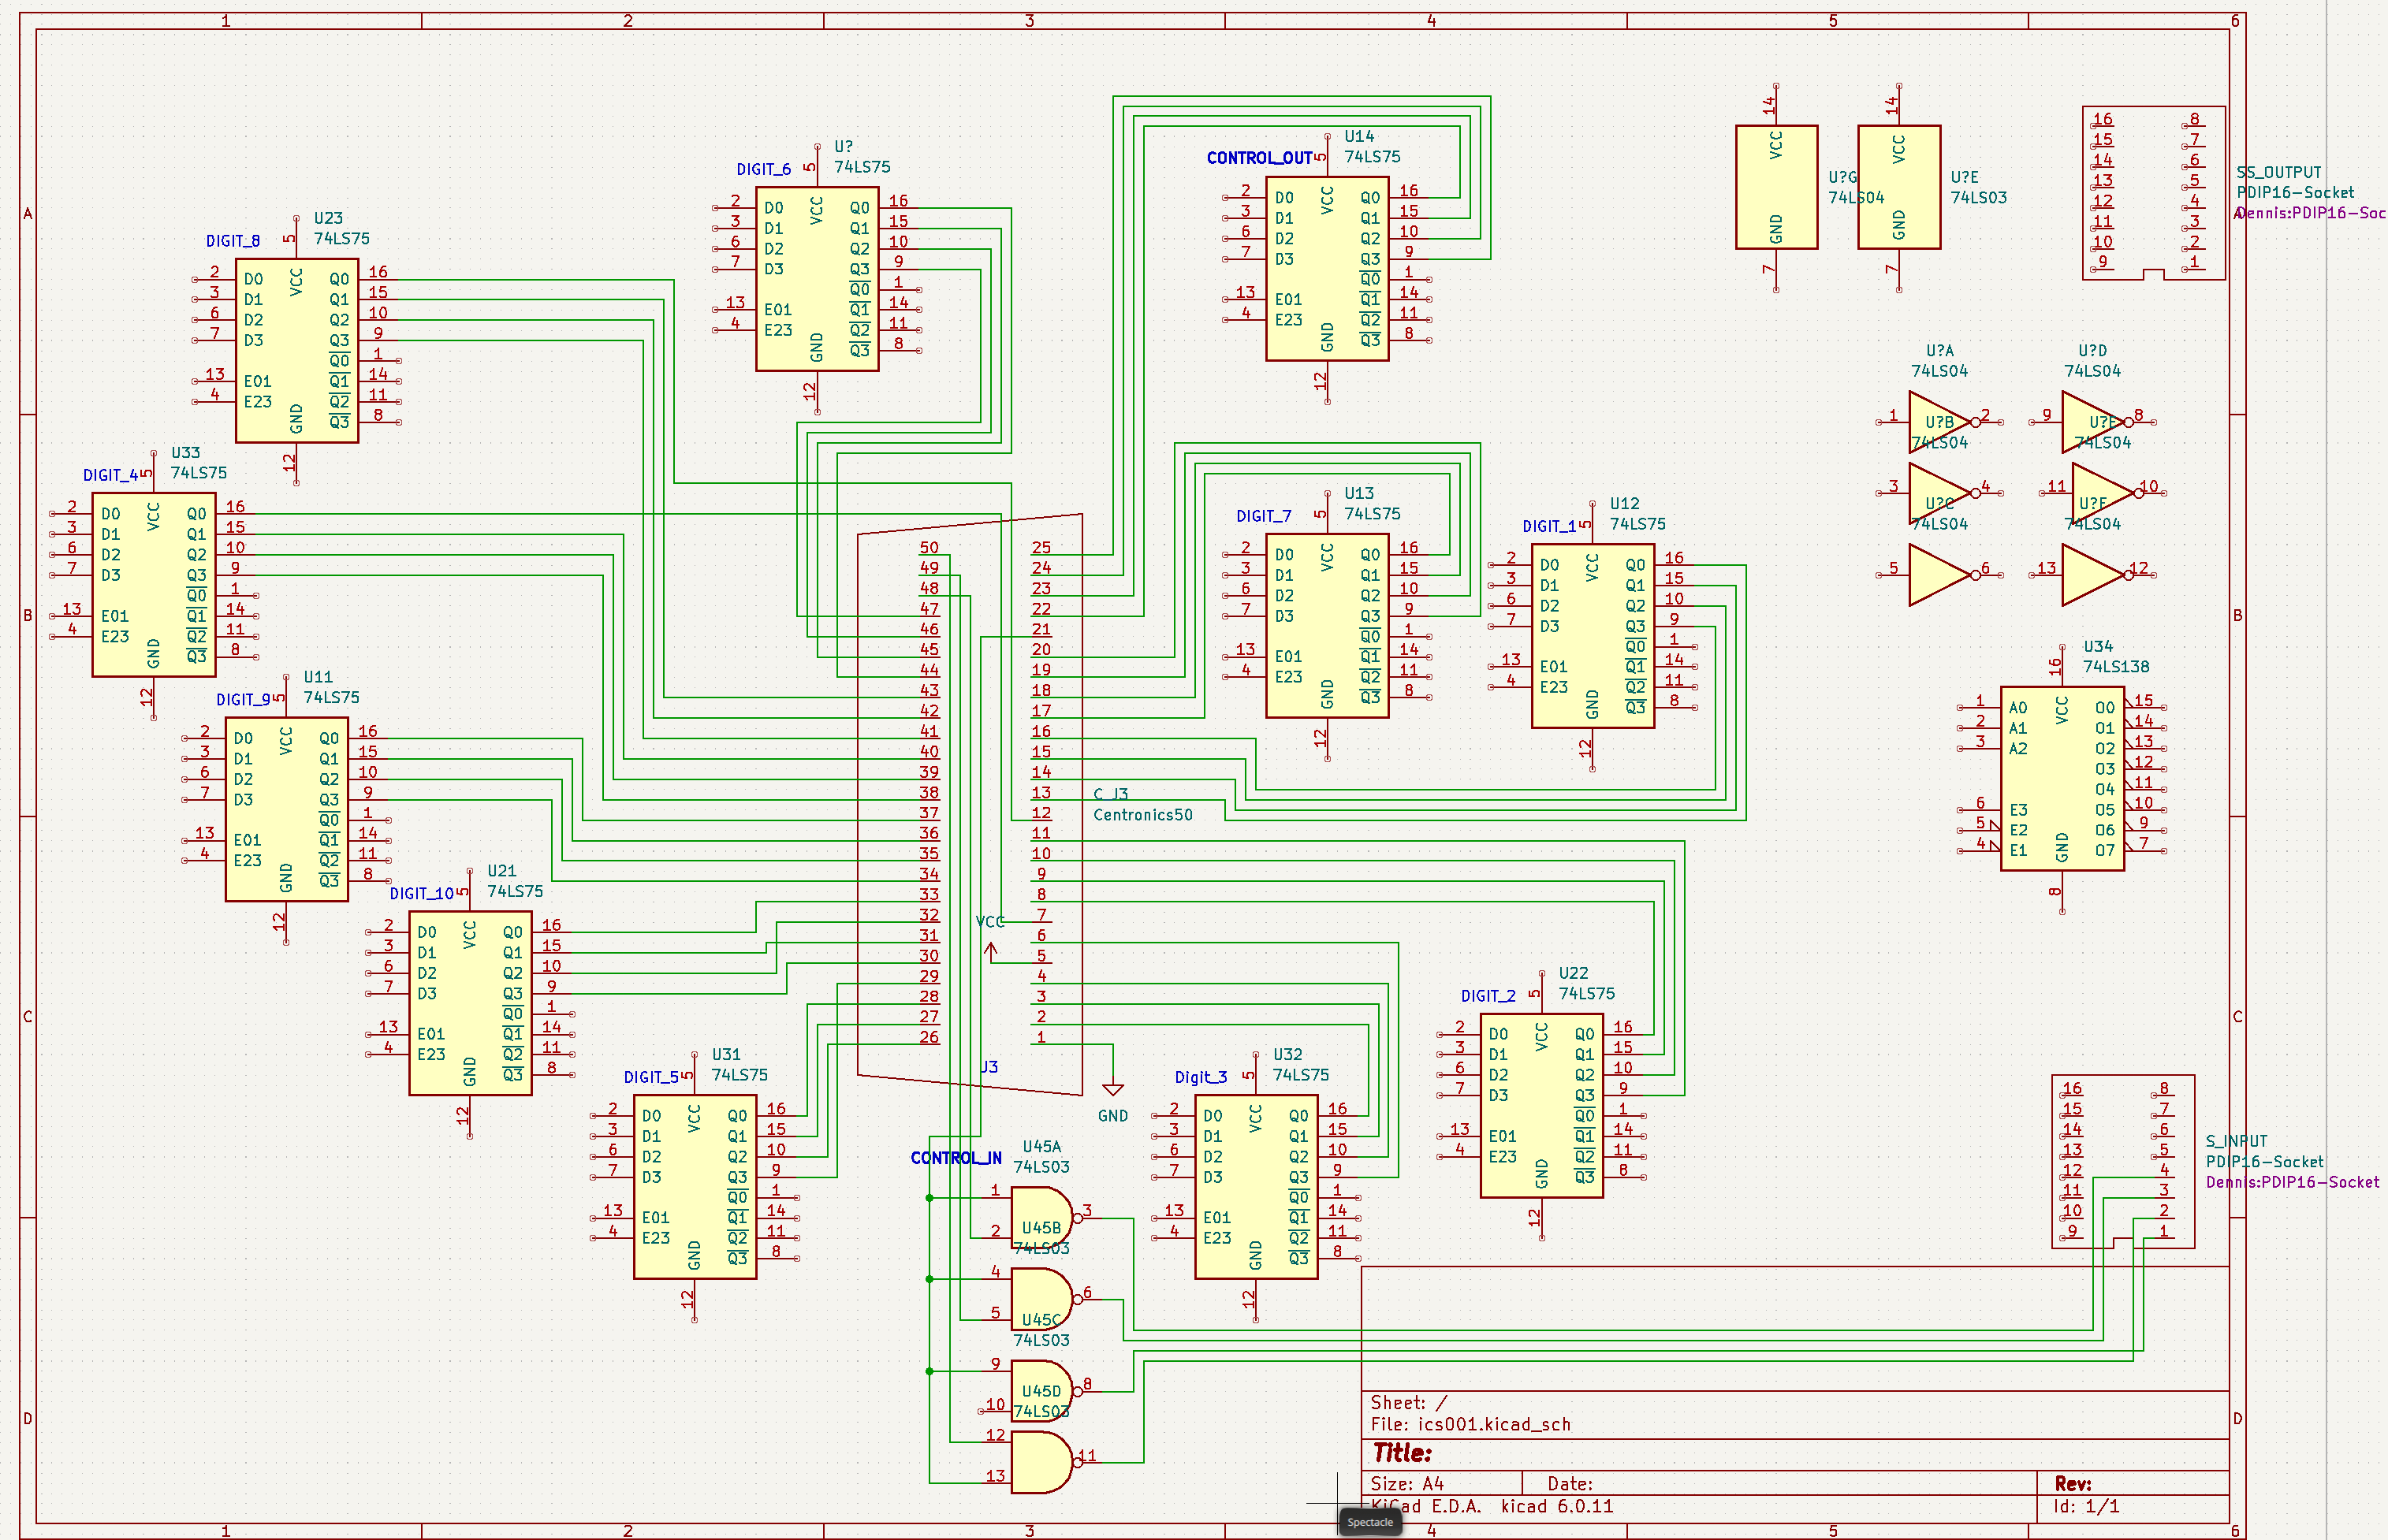Click the S_INPUT reference text
2388x1540 pixels.
tap(2237, 1141)
